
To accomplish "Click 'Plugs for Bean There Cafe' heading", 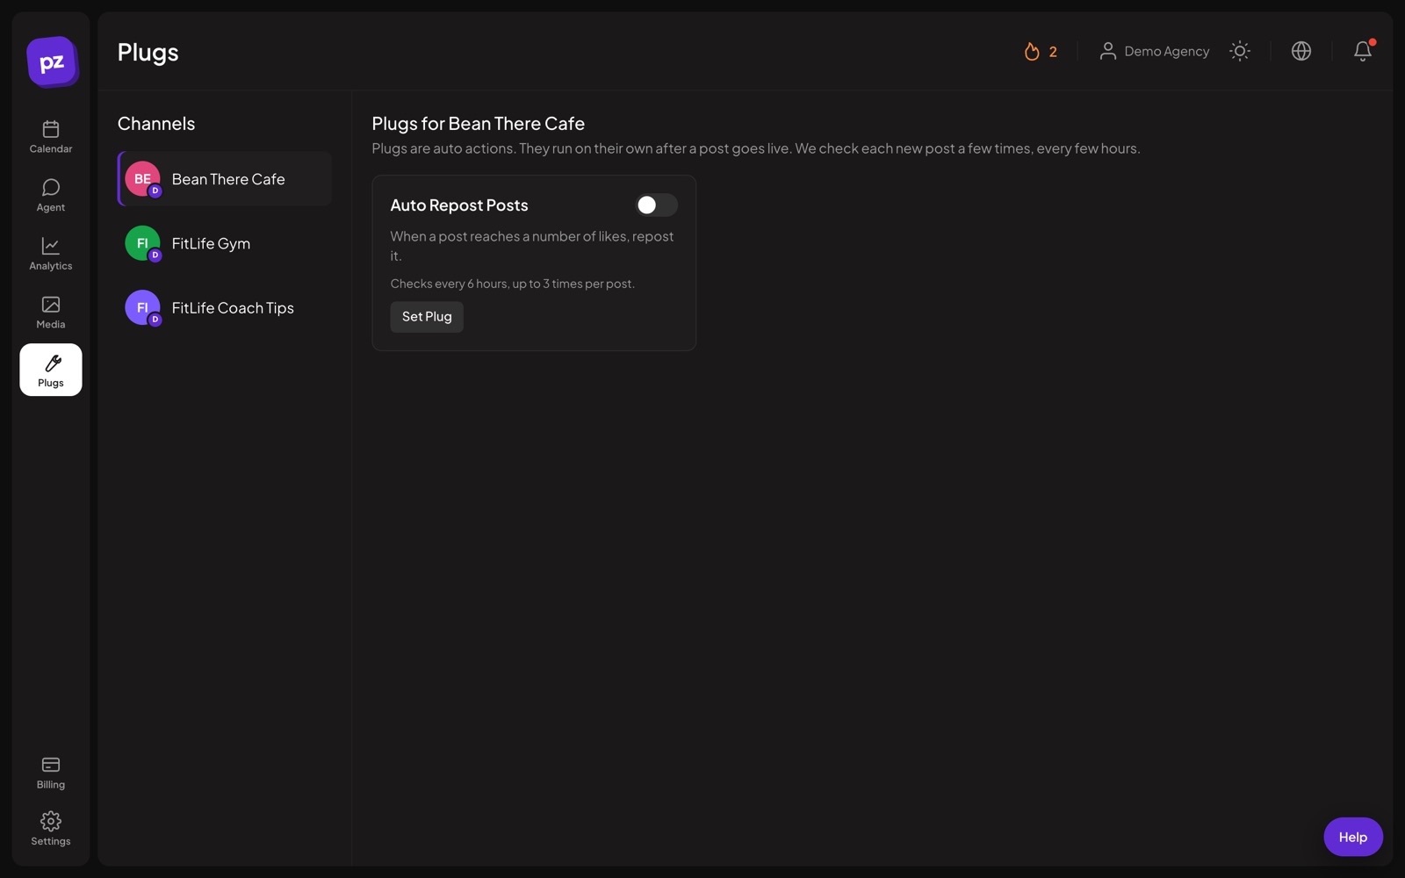I will click(x=479, y=124).
